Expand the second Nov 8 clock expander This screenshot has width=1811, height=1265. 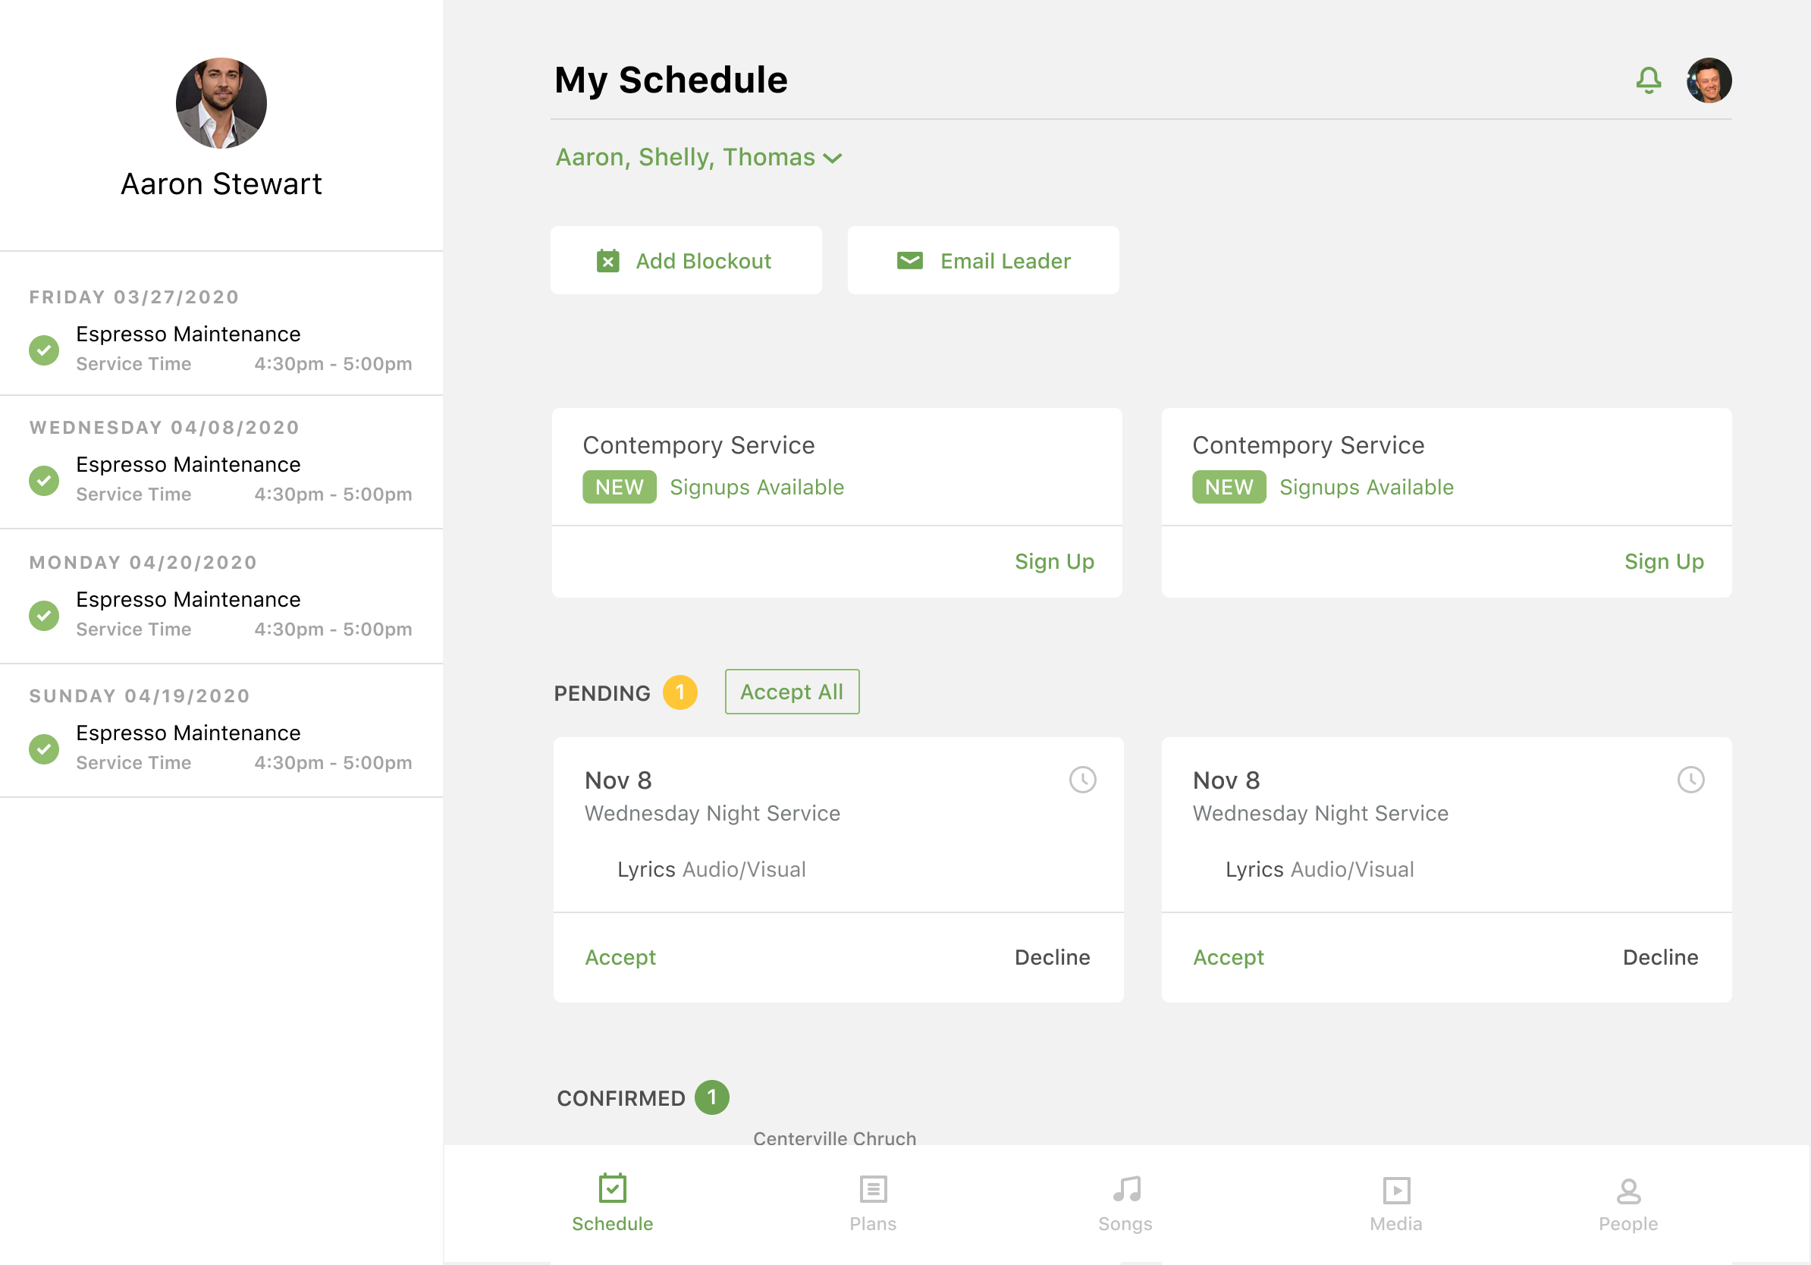coord(1690,779)
